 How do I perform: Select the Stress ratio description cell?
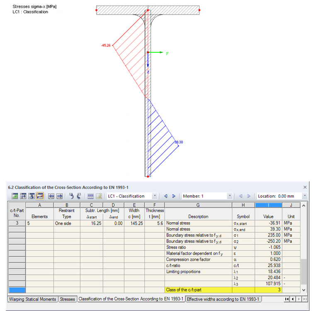point(198,247)
